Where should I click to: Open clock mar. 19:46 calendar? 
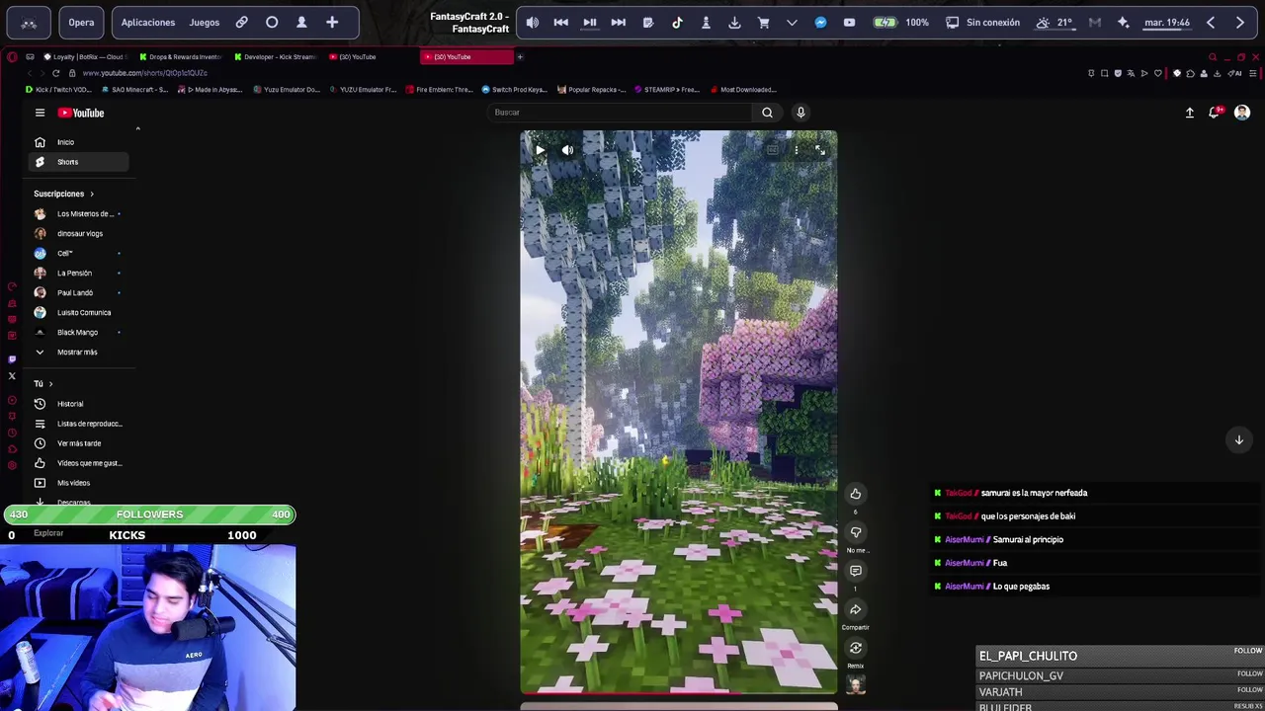[1167, 22]
